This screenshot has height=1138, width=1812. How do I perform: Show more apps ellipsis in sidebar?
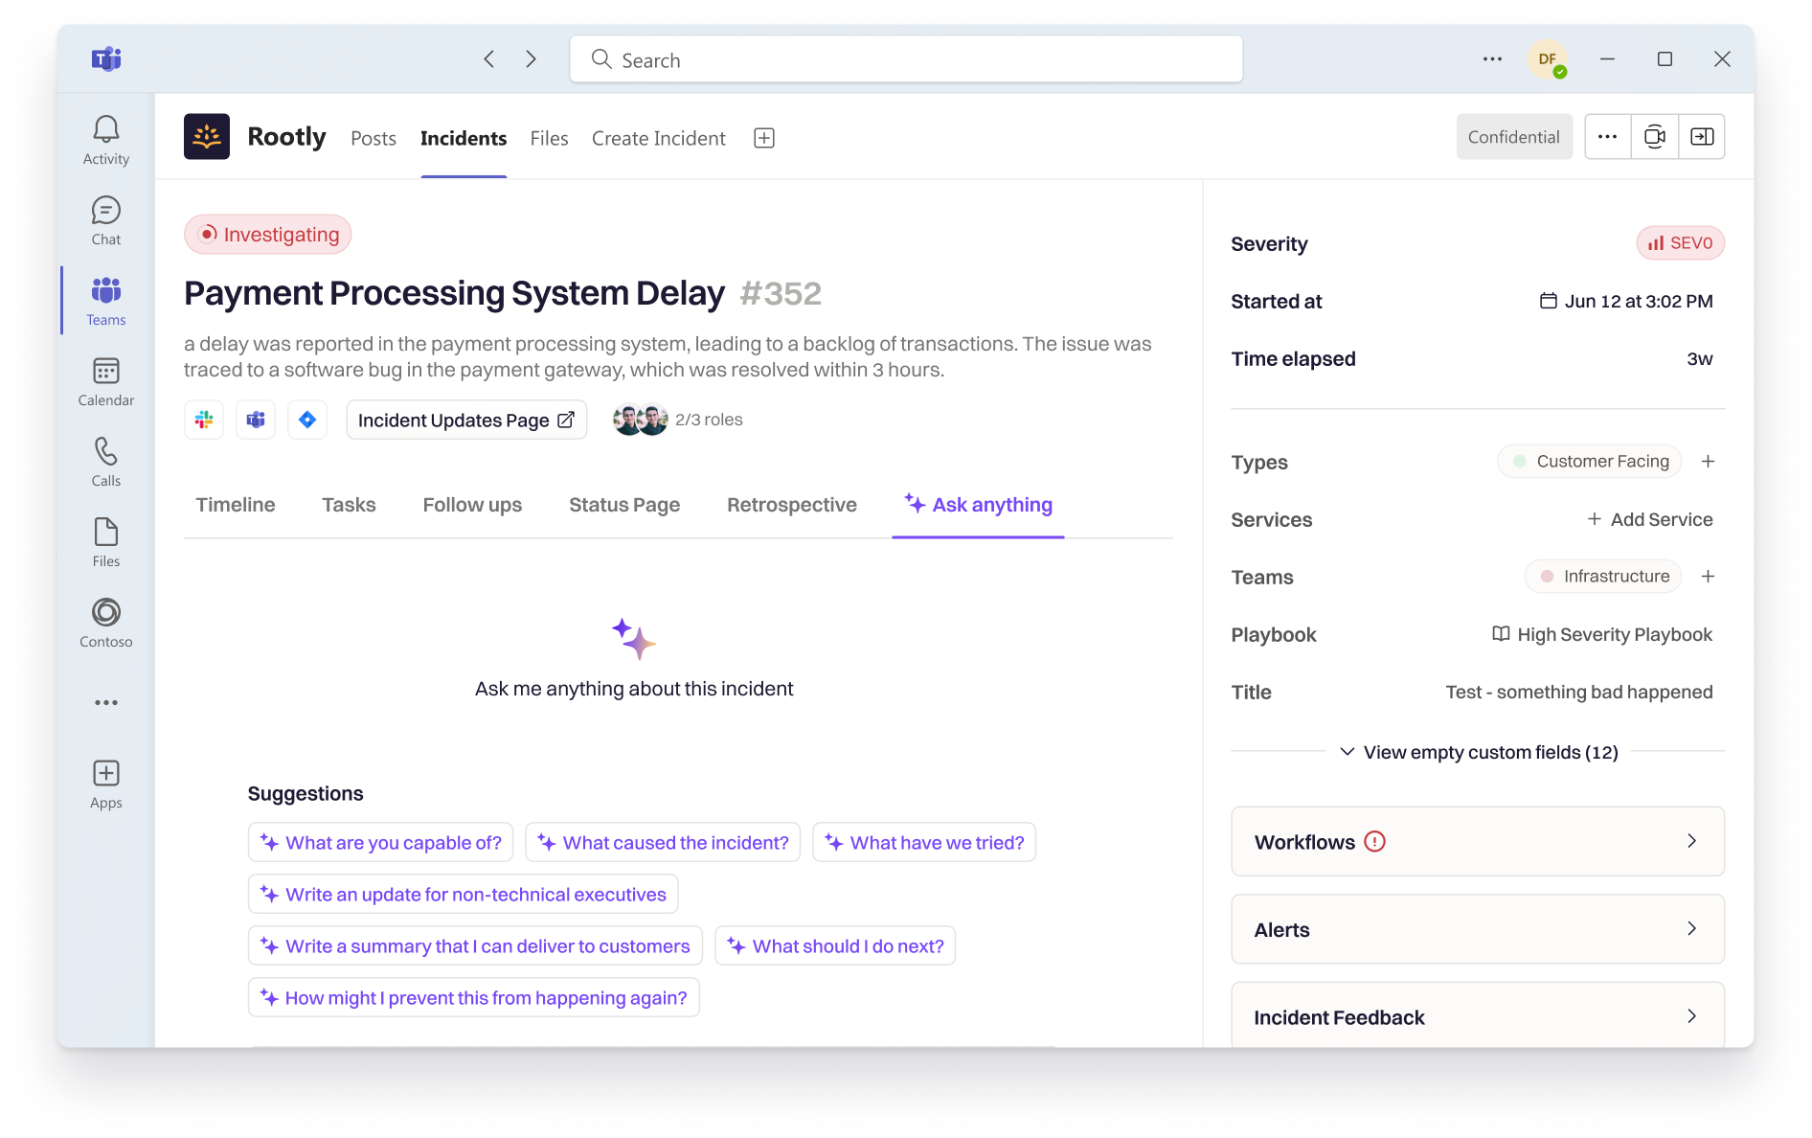(105, 703)
